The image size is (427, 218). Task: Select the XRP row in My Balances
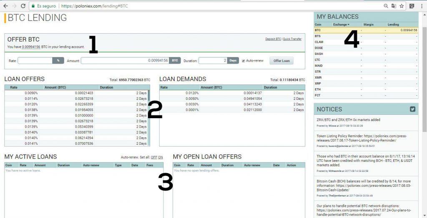[x=366, y=83]
